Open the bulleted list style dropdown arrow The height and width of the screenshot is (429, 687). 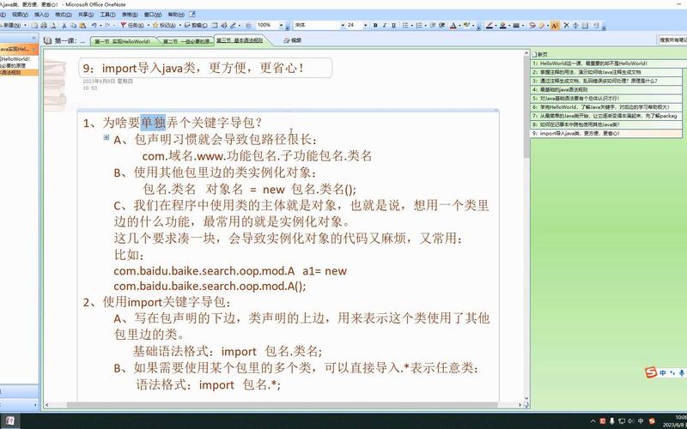click(412, 25)
